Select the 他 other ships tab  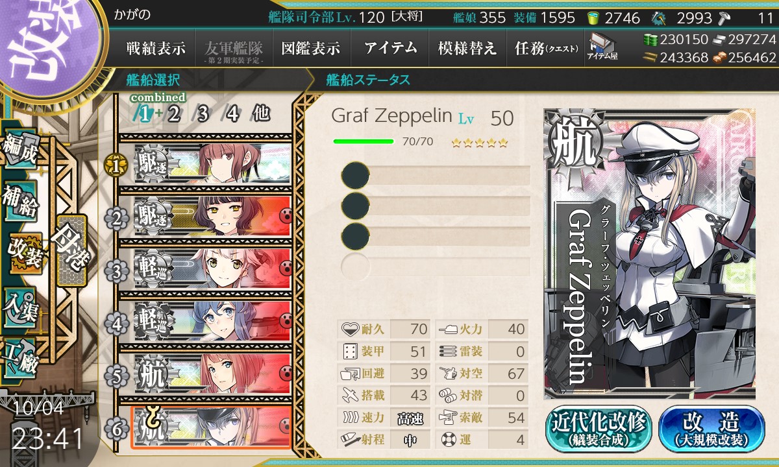coord(260,114)
